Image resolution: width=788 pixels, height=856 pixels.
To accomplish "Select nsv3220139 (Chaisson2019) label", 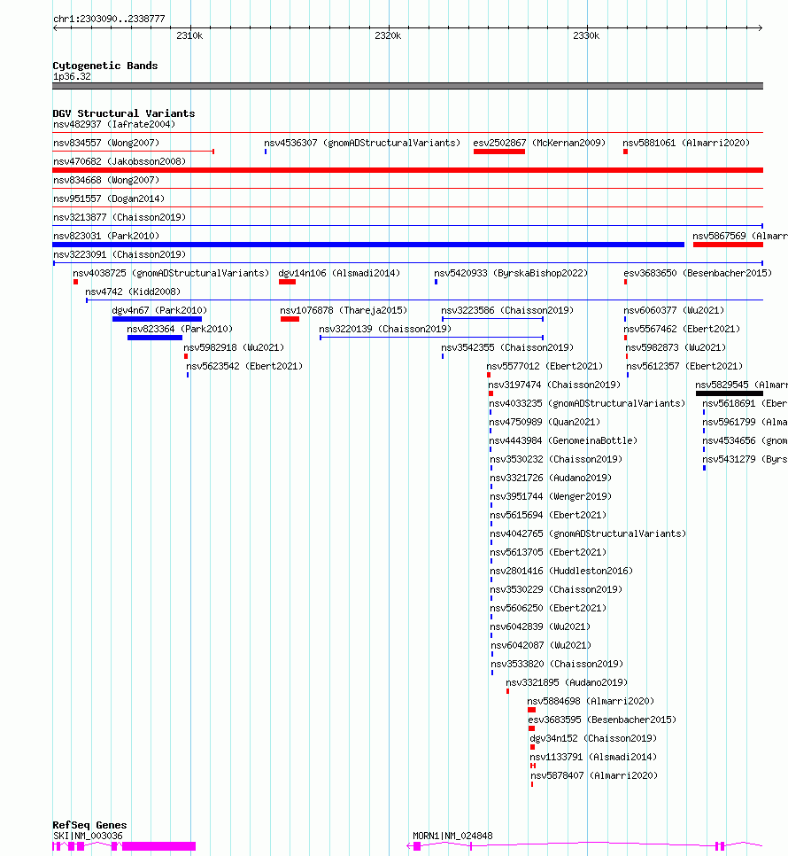I will pos(385,329).
